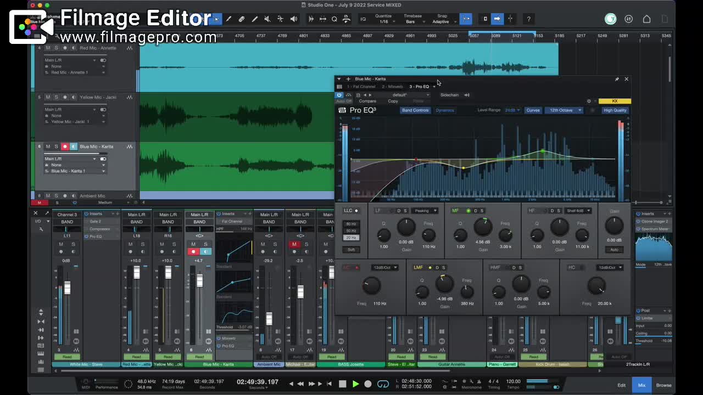703x395 pixels.
Task: Click the green circular icon at top right
Action: point(610,19)
